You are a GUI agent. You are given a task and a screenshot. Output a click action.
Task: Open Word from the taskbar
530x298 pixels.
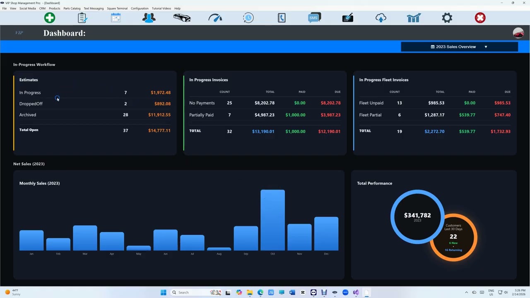click(292, 293)
